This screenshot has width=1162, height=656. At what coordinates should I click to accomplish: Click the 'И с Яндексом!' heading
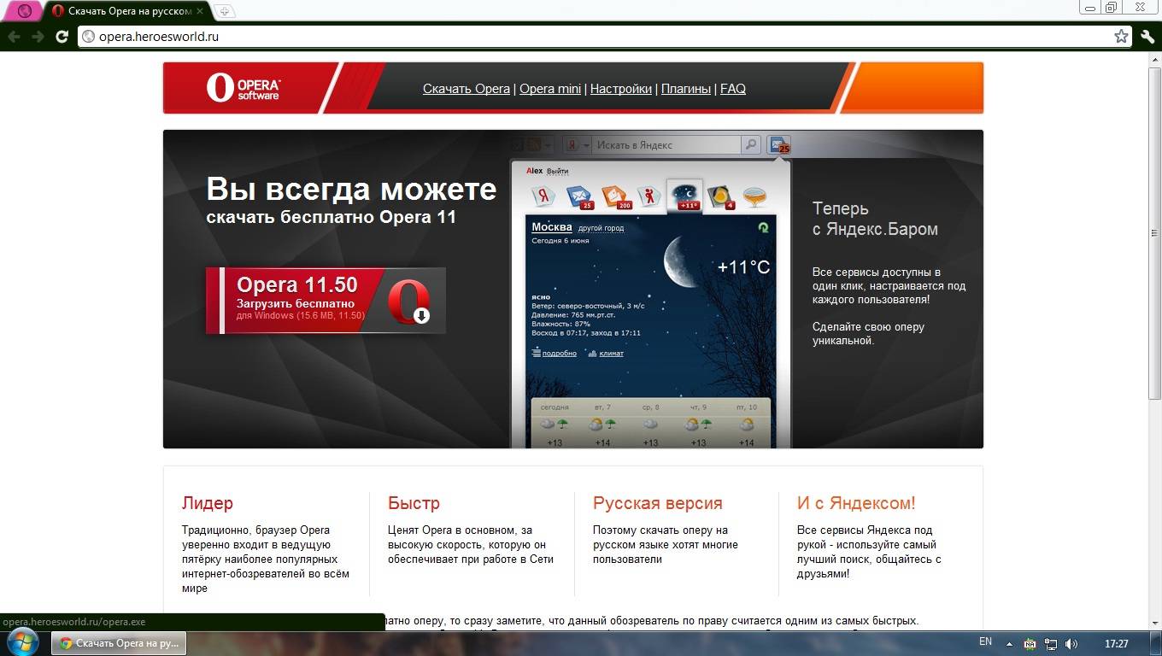tap(856, 503)
